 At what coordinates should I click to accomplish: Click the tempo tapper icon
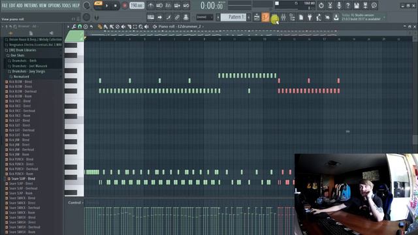[318, 18]
